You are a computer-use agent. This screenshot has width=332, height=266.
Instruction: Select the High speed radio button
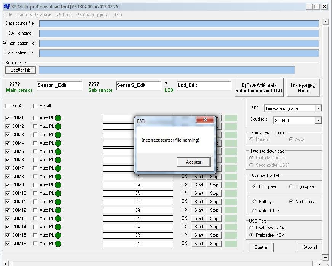[291, 186]
